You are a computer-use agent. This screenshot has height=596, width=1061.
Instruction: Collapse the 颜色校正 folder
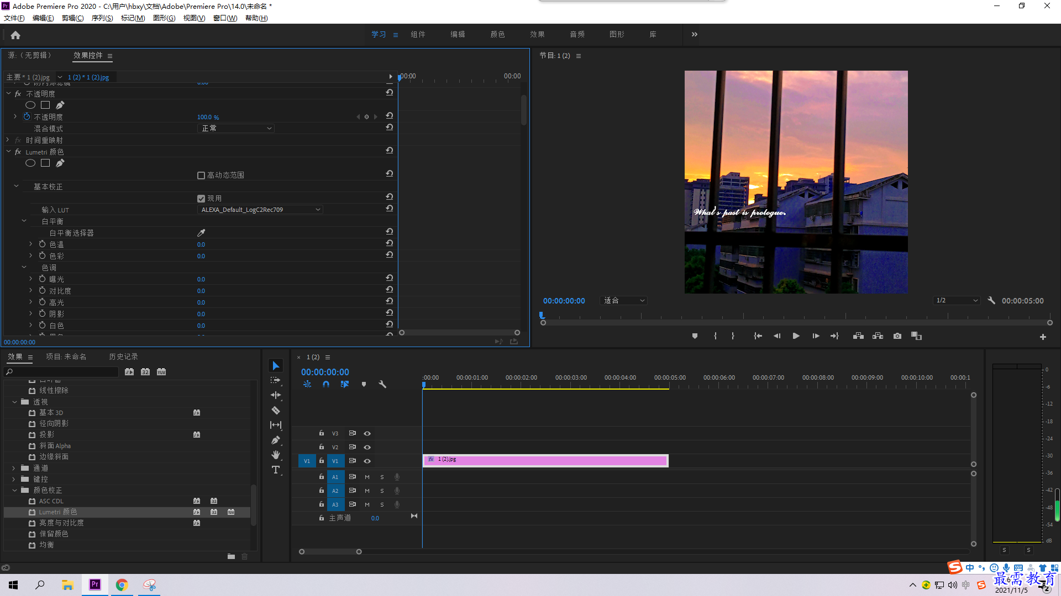(x=14, y=490)
